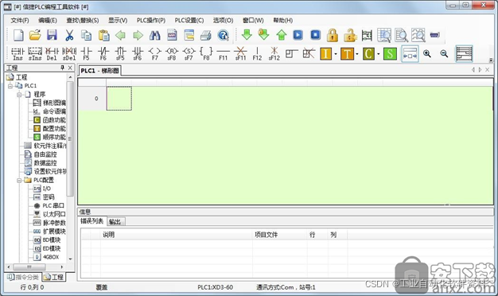
Task: Open 帮助(H) menu
Action: pyautogui.click(x=282, y=21)
